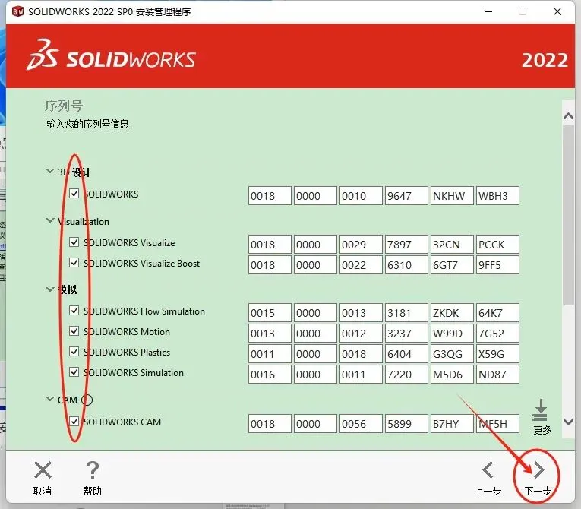Click CAM serial field 0056
The image size is (581, 509).
(x=361, y=424)
